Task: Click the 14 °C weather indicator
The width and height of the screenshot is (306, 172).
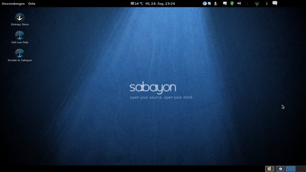Action: (137, 3)
